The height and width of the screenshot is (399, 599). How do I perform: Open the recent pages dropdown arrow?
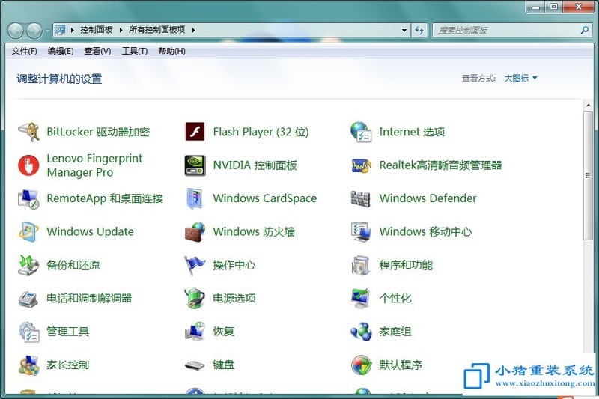tap(47, 31)
